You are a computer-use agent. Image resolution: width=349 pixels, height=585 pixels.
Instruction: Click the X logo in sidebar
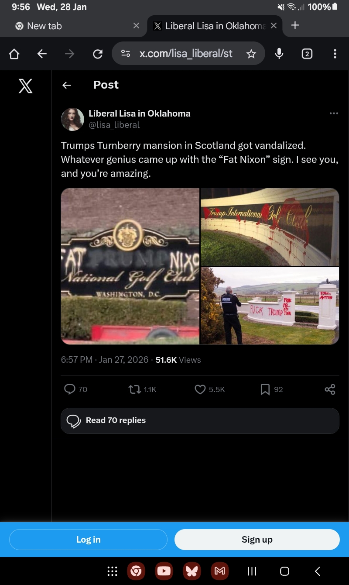pyautogui.click(x=25, y=85)
